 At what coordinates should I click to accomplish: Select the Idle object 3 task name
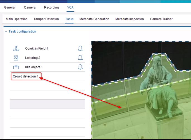pos(34,67)
